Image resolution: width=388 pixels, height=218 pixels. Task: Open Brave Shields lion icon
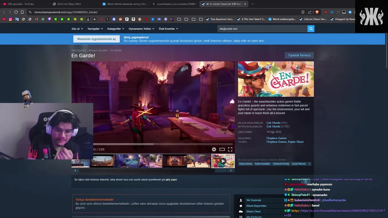[317, 12]
